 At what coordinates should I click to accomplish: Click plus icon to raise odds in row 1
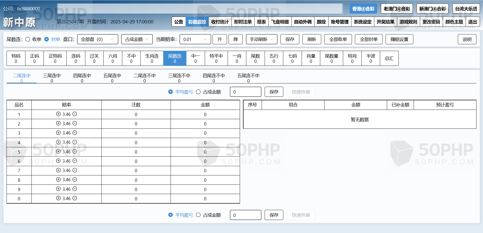tap(58, 114)
